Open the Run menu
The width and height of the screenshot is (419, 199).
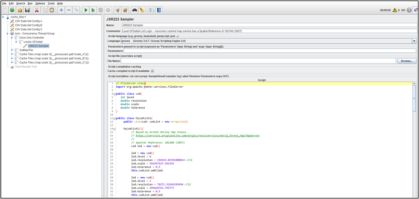pyautogui.click(x=30, y=3)
